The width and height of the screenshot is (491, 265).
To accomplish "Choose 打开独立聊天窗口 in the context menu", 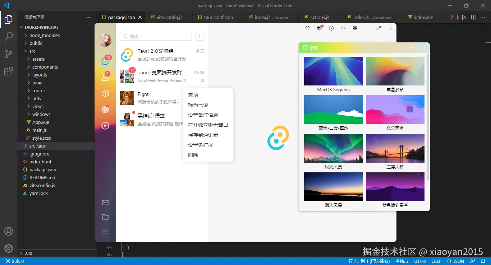I will pyautogui.click(x=208, y=125).
